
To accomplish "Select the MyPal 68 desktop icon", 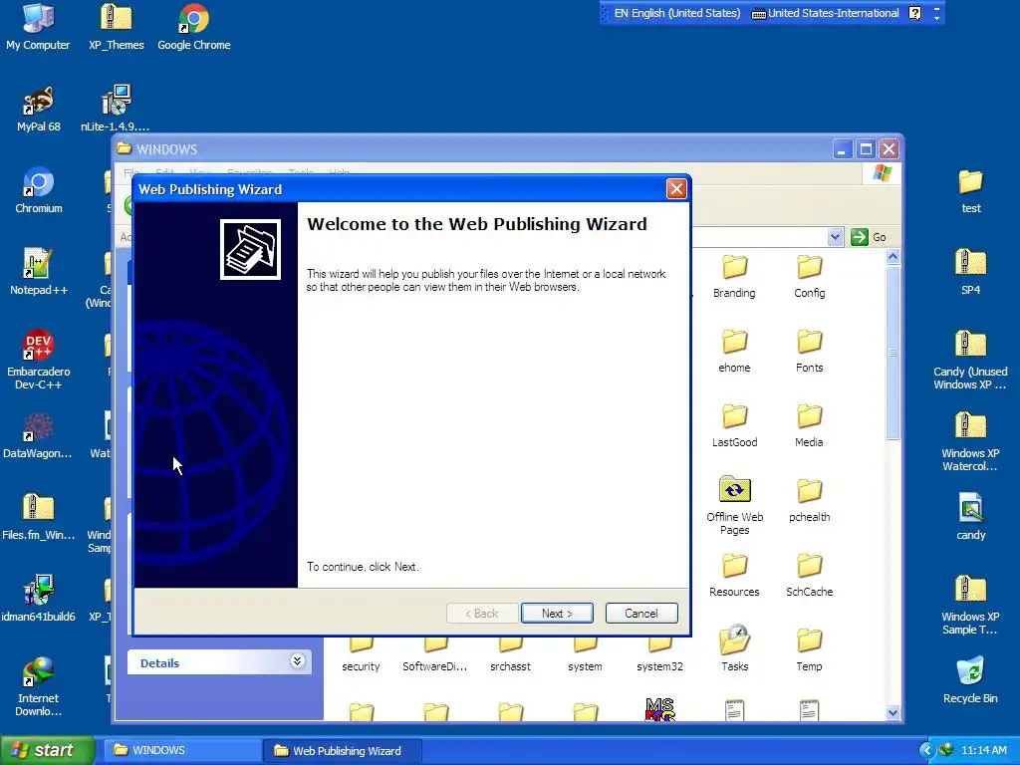I will 39,109.
